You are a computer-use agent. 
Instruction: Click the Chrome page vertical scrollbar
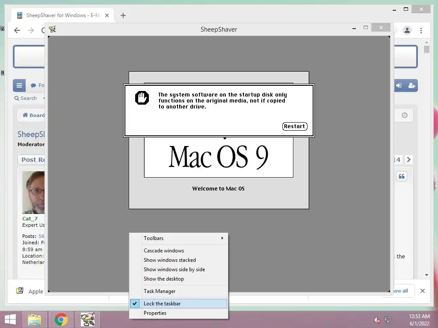426,50
